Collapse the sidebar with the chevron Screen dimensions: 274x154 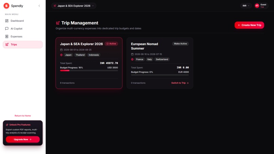tap(39, 6)
